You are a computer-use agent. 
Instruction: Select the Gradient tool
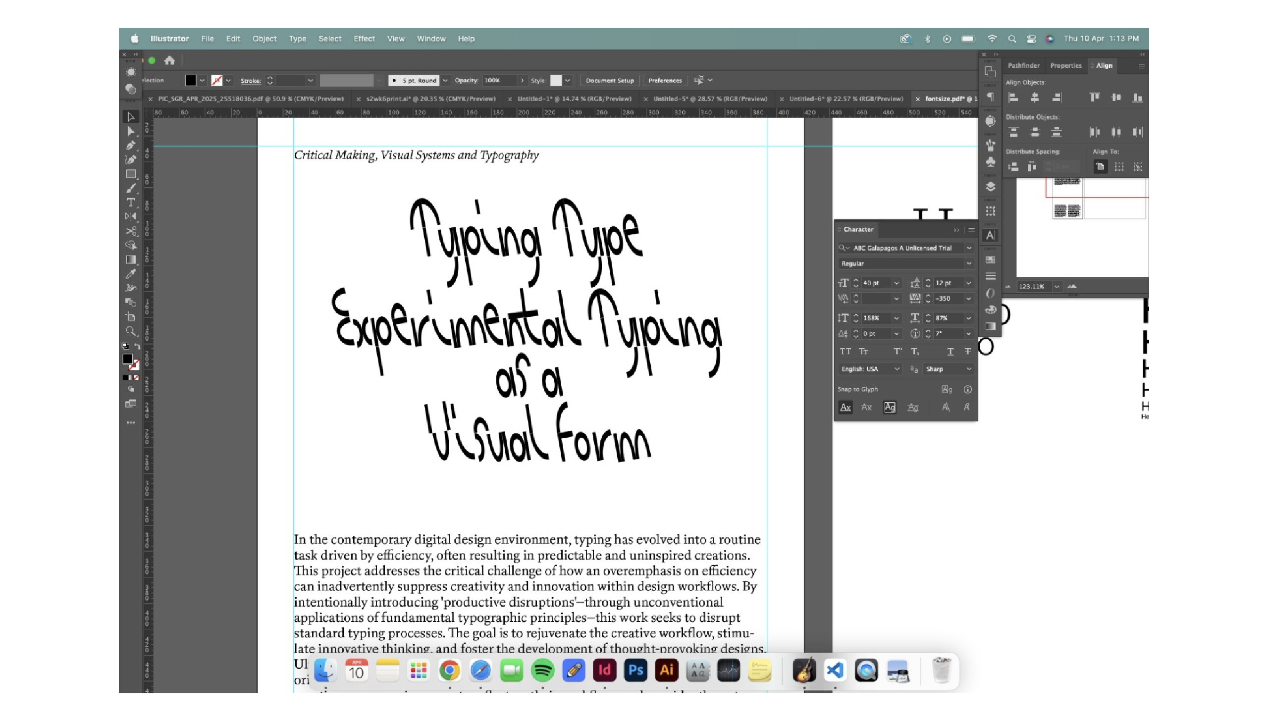(x=131, y=259)
